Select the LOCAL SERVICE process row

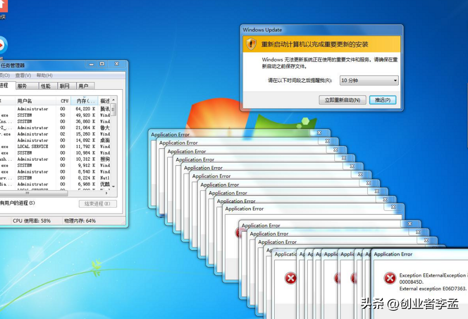56,147
